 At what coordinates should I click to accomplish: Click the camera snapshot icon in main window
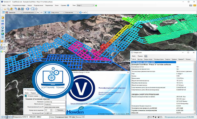tap(191, 6)
